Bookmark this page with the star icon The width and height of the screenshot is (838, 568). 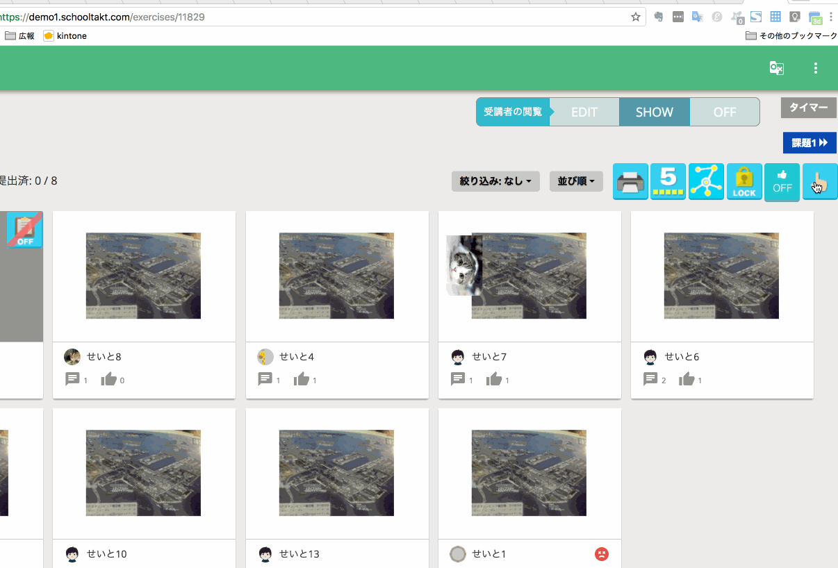tap(636, 17)
